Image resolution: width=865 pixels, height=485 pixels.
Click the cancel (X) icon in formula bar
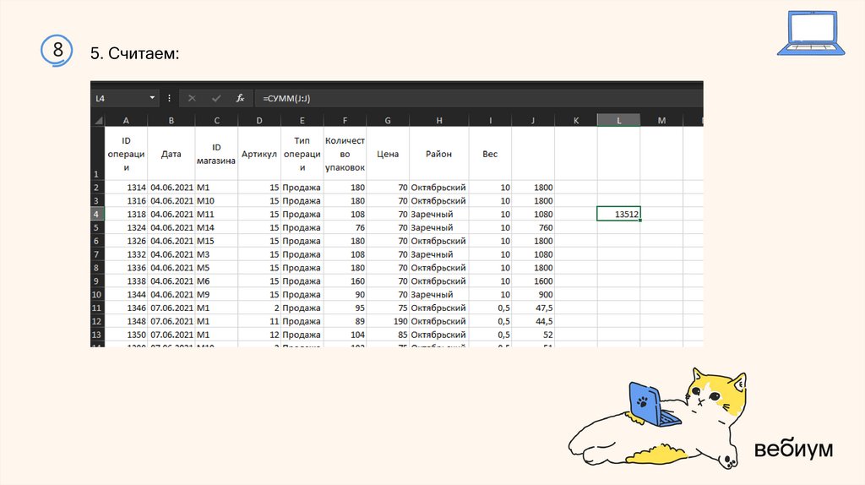192,98
